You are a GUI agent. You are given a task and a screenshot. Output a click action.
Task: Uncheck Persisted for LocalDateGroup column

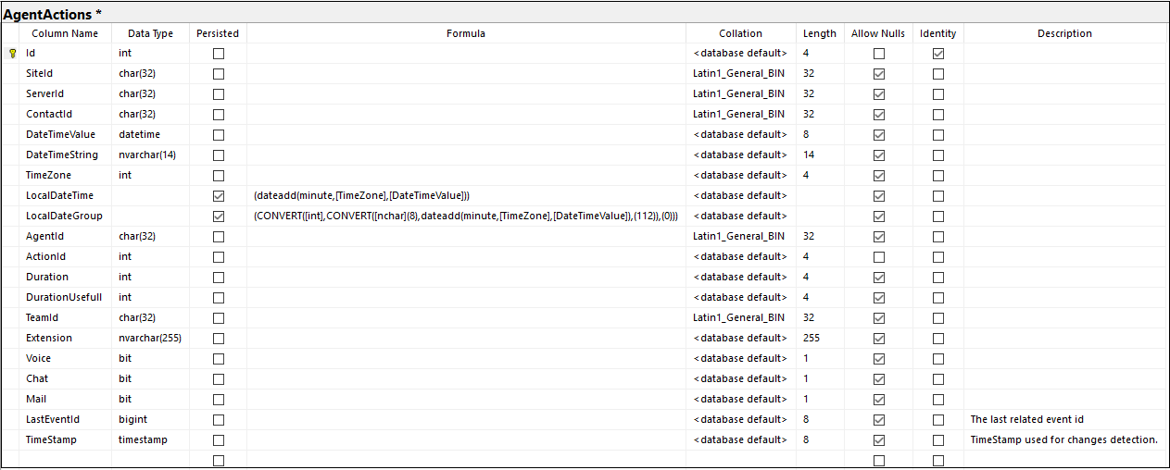[x=219, y=216]
